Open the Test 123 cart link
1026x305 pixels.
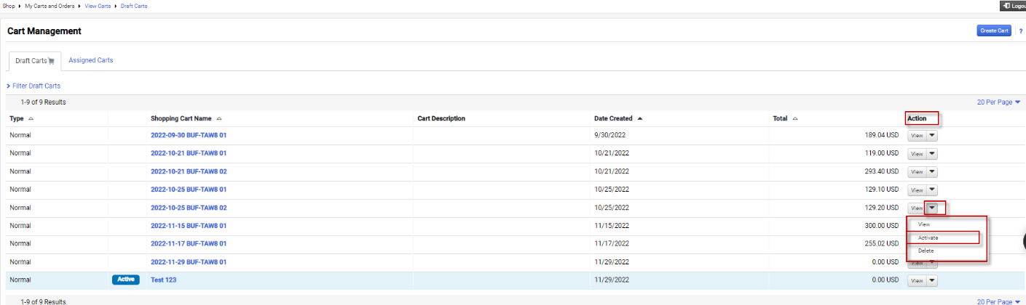click(163, 280)
